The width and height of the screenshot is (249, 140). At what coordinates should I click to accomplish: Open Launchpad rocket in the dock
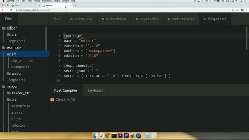[x=132, y=136]
